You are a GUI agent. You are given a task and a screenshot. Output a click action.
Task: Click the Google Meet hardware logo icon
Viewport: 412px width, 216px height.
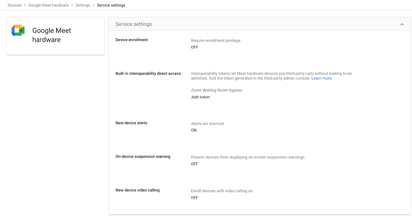pos(18,31)
